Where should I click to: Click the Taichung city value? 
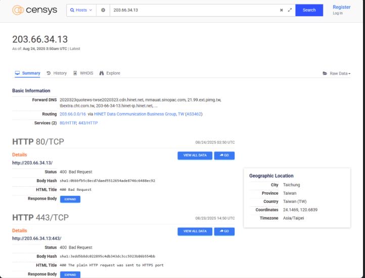(x=291, y=185)
